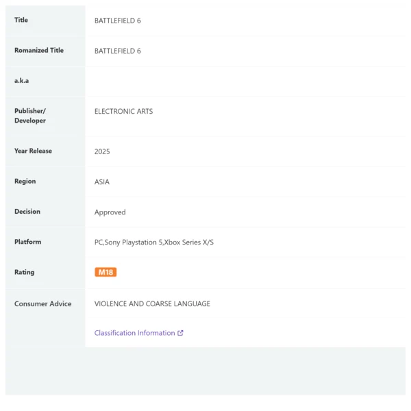Click the Platform row label

pos(28,242)
